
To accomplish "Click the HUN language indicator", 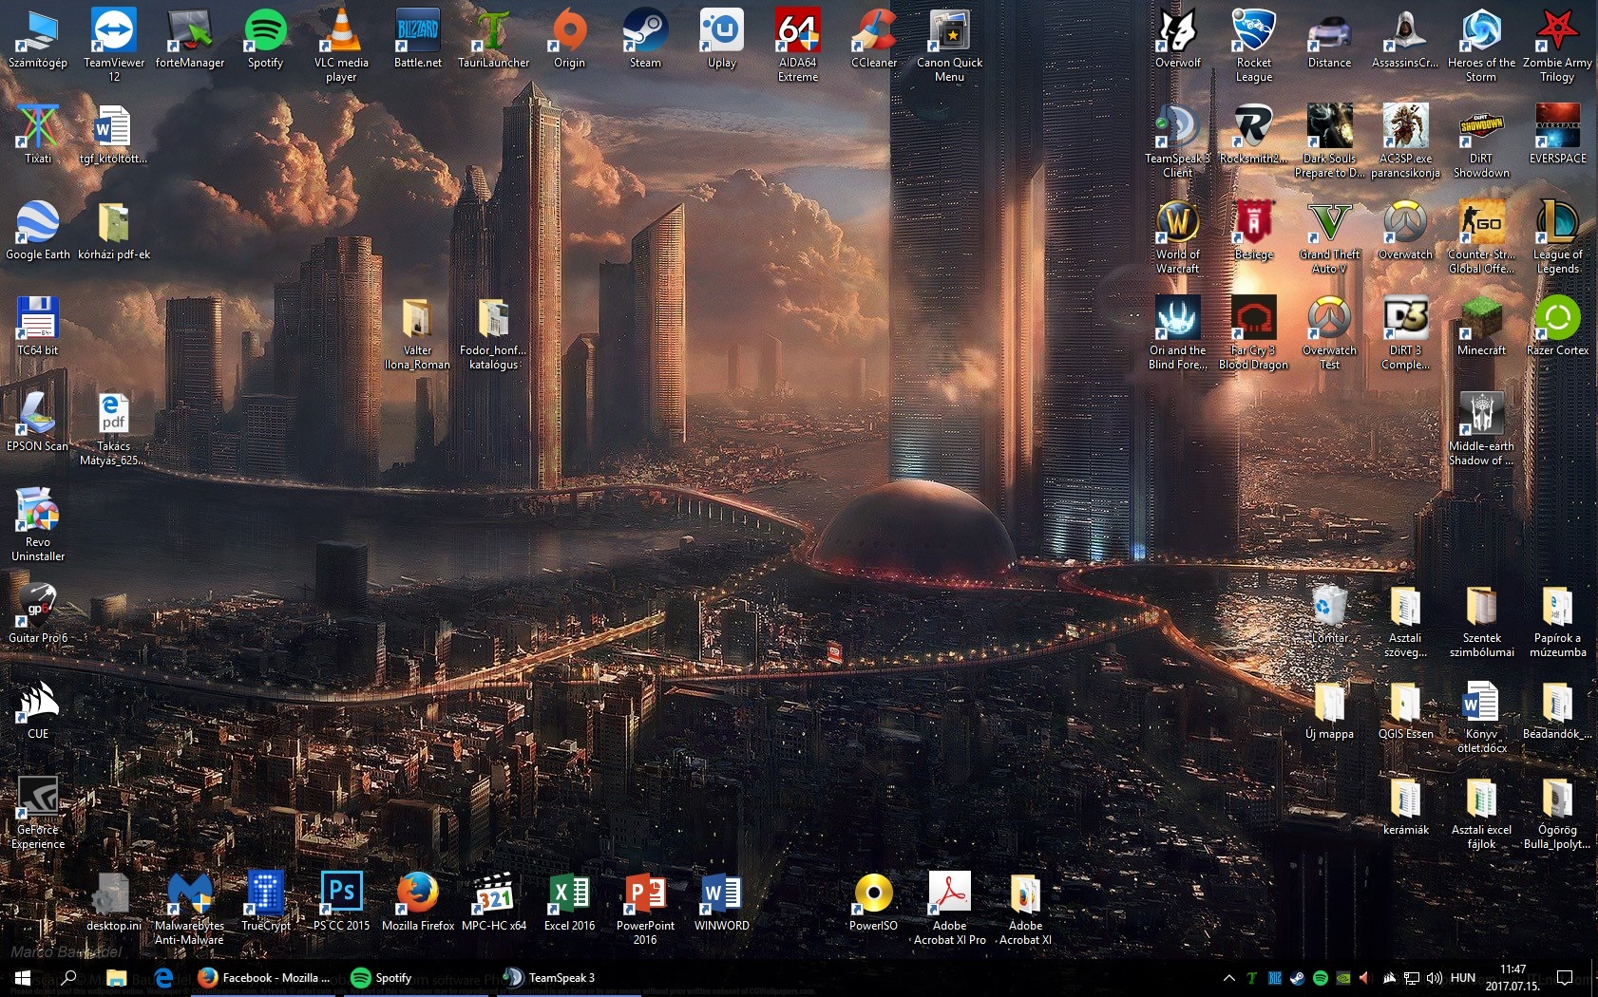I will pos(1462,977).
